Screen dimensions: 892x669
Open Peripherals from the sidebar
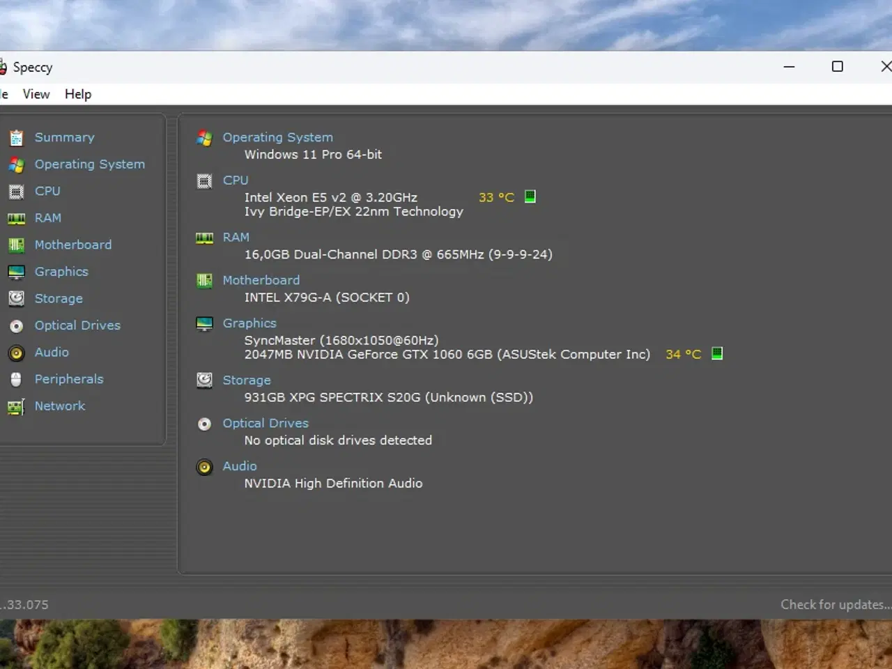click(x=69, y=379)
